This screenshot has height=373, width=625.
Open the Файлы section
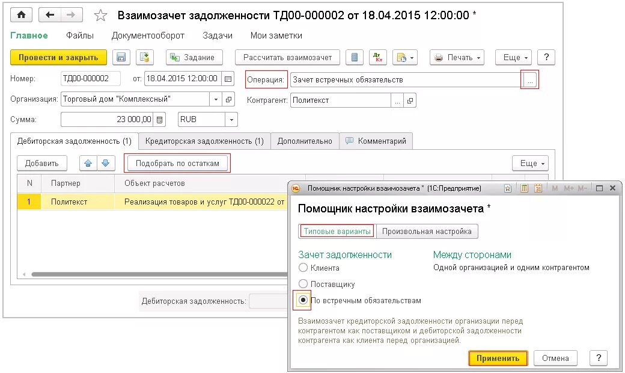point(80,35)
